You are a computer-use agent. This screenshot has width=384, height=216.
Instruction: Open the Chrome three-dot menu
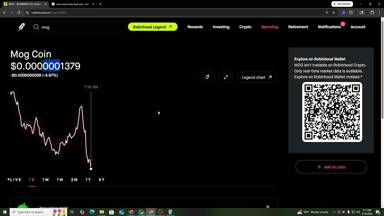[x=379, y=13]
